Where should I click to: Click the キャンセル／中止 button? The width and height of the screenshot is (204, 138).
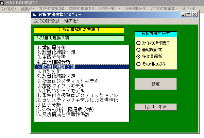pos(156,107)
